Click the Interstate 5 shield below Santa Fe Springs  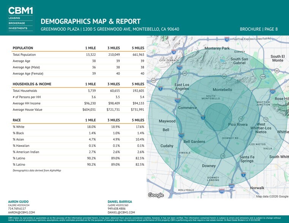pos(243,174)
